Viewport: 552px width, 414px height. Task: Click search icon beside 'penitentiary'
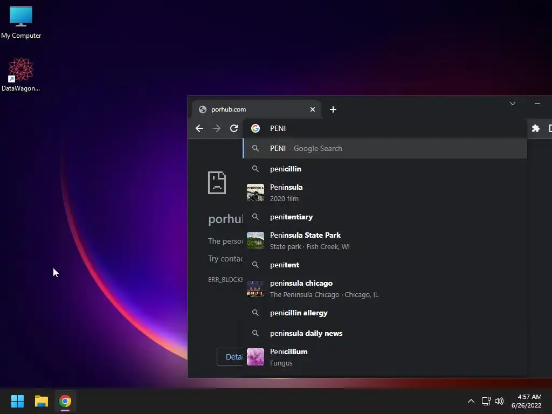(256, 217)
